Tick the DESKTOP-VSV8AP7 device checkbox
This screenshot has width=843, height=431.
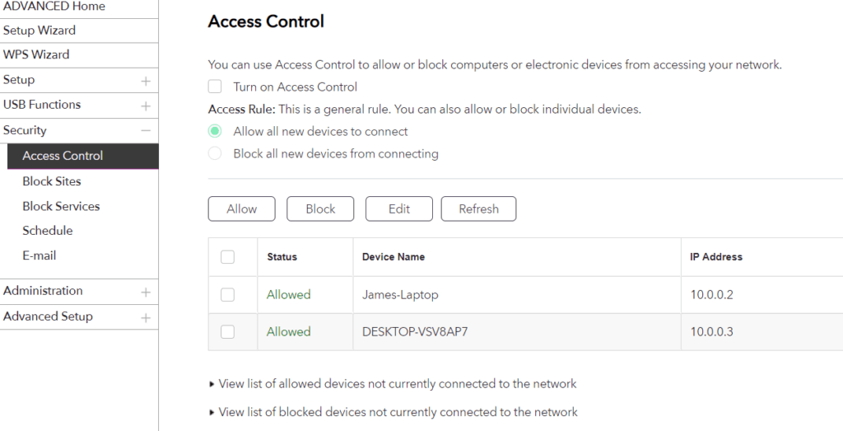coord(228,331)
